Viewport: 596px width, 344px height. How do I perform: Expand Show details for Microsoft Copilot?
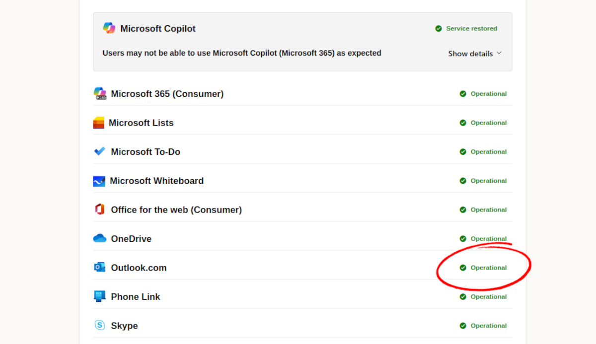click(x=475, y=54)
